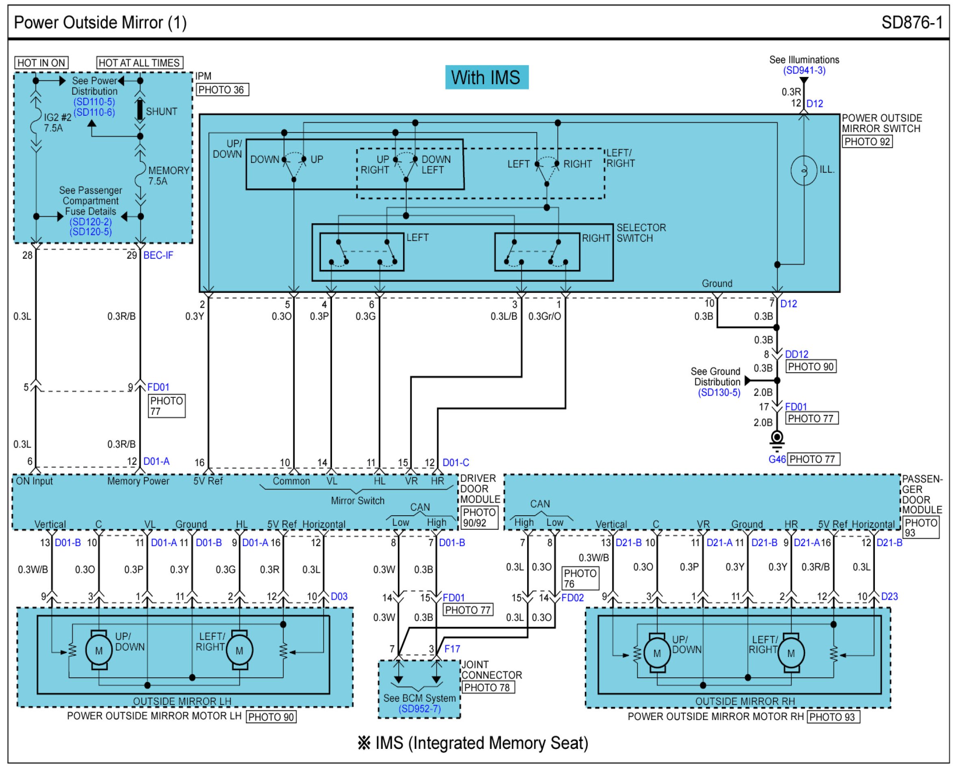Open the SD952-7 BCM system link

419,709
